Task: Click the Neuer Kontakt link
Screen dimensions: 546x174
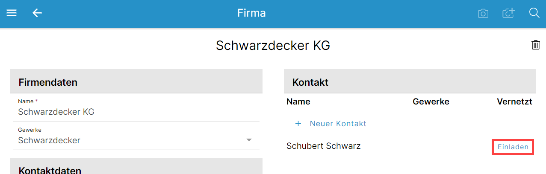Action: (x=338, y=124)
